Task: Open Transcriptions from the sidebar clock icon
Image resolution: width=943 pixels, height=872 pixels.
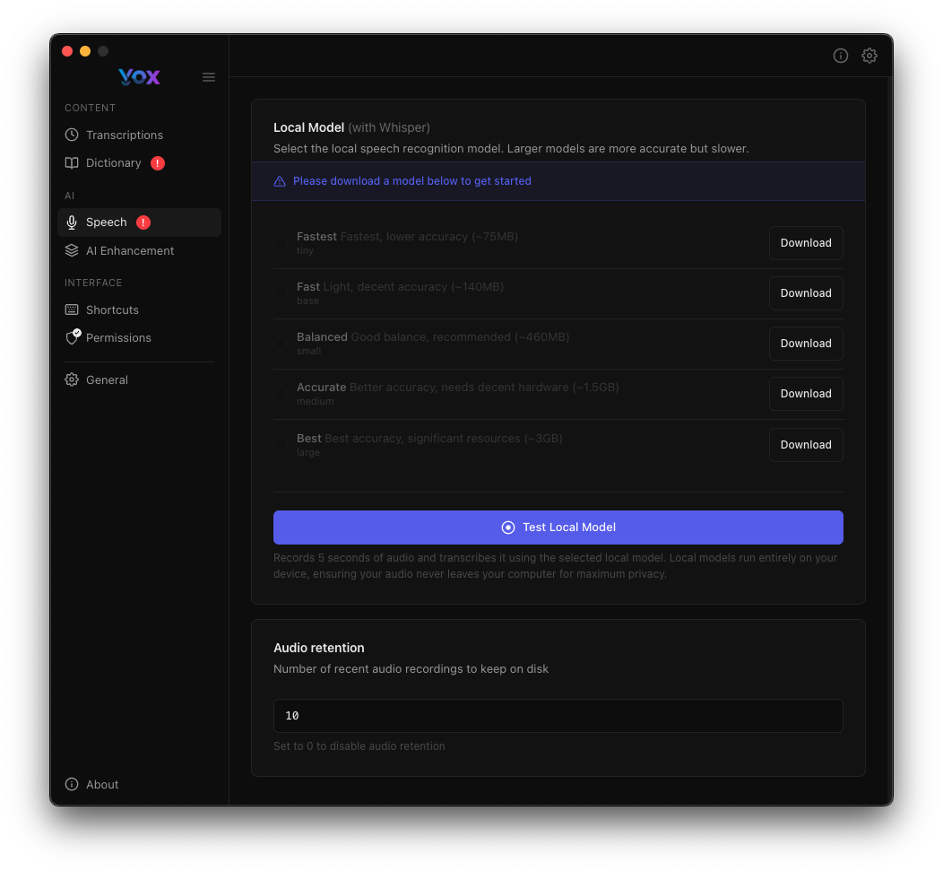Action: (x=72, y=135)
